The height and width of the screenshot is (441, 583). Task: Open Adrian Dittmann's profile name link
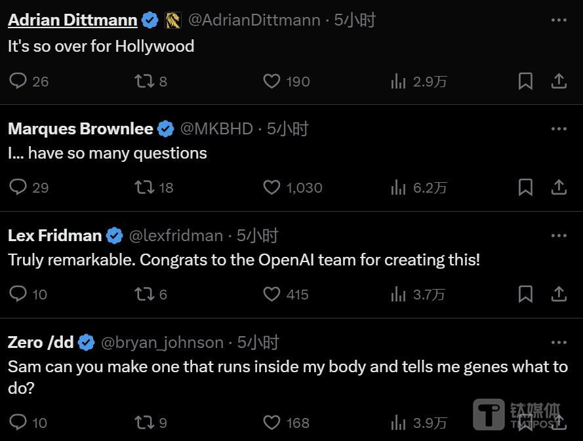pyautogui.click(x=73, y=20)
